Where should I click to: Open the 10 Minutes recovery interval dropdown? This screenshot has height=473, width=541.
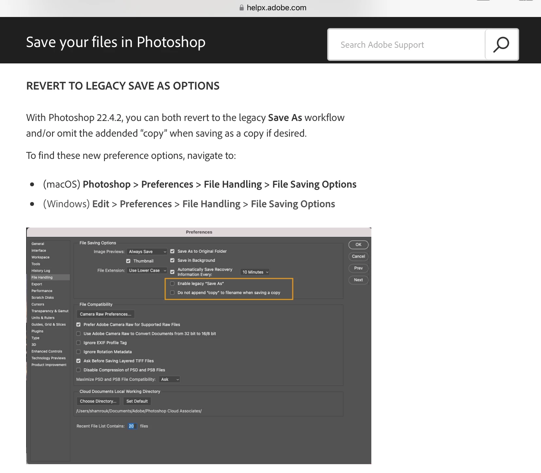255,272
